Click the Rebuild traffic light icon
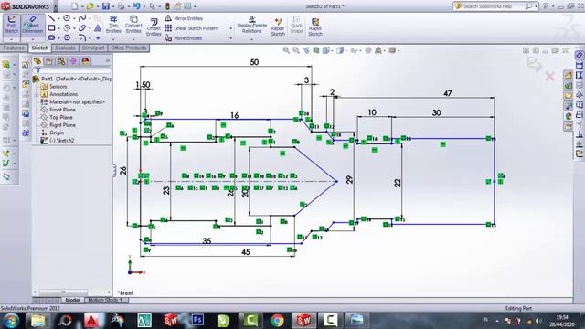Screen dimensions: 585x329 click(x=167, y=6)
